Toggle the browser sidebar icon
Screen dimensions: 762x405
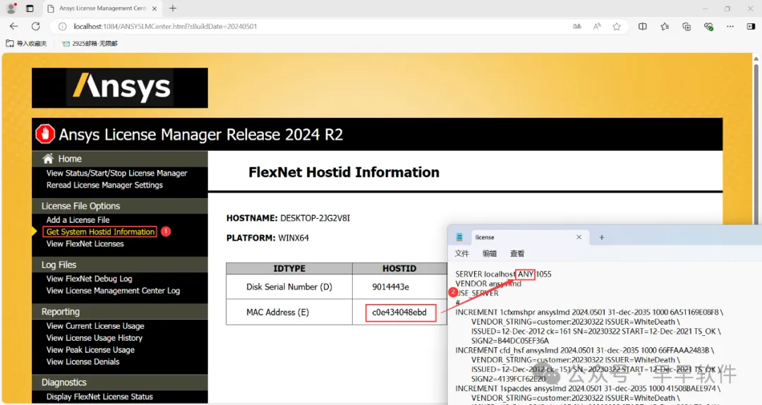(x=751, y=26)
